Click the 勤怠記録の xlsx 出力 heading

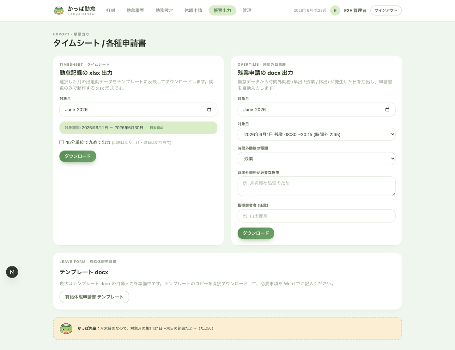(86, 73)
